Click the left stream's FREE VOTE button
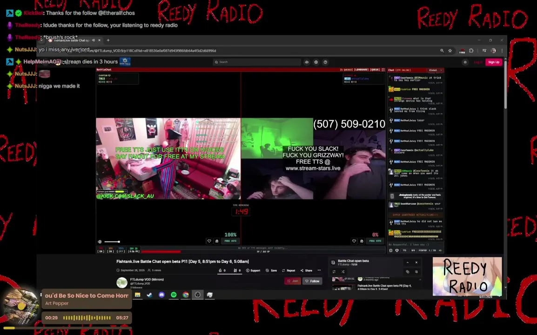Image resolution: width=537 pixels, height=335 pixels. 230,241
